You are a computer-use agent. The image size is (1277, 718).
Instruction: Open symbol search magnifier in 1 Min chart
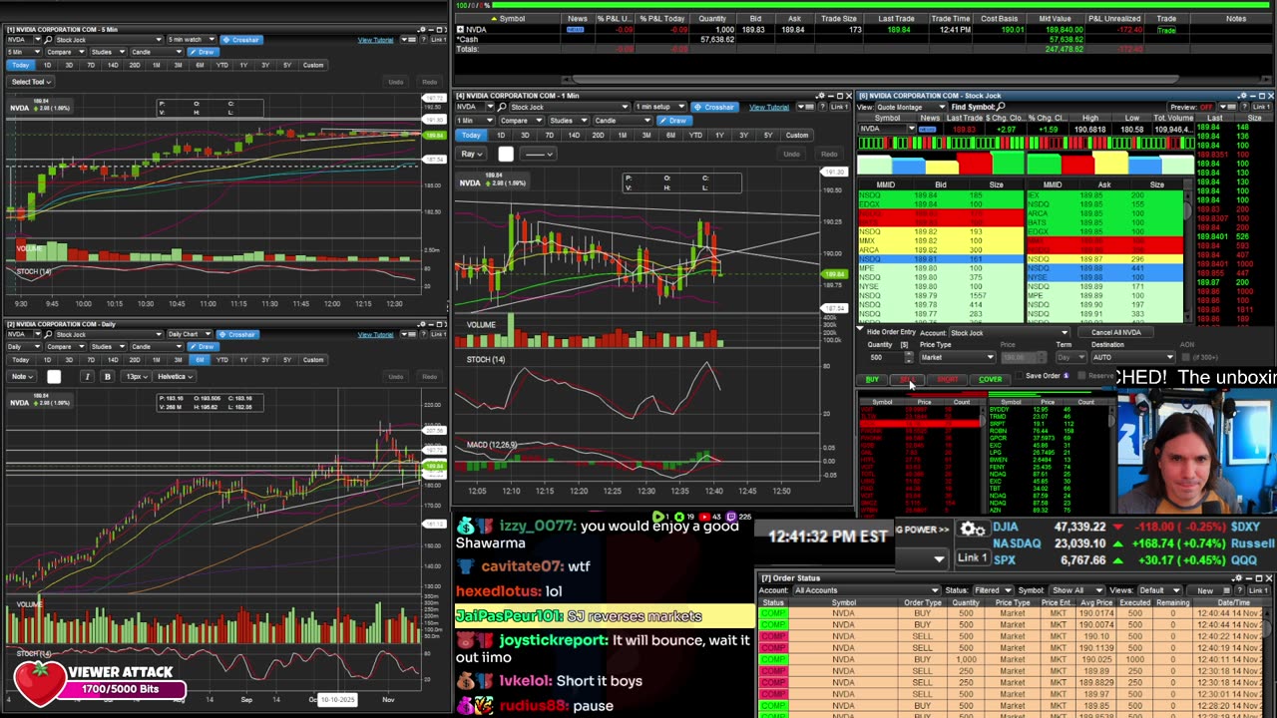(502, 107)
